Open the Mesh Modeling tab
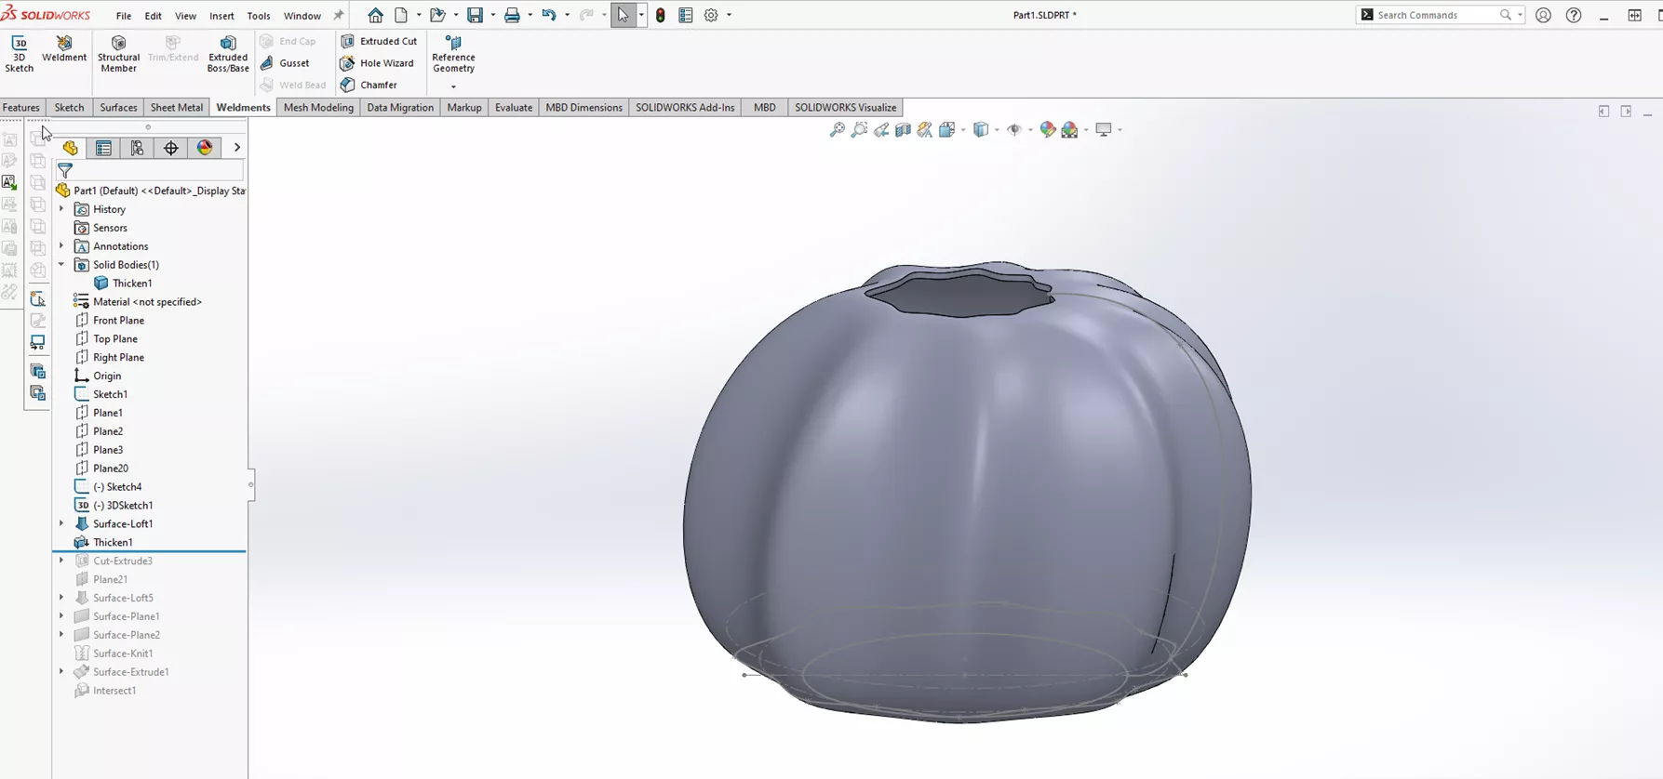Viewport: 1663px width, 779px height. pyautogui.click(x=318, y=108)
